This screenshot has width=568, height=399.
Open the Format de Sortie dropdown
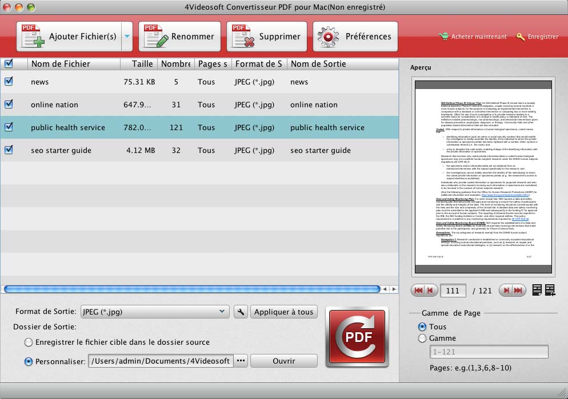[155, 312]
